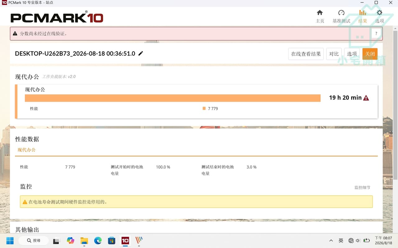The width and height of the screenshot is (398, 248).
Task: Click the 工作负载版本: v2.0 text
Action: click(59, 77)
